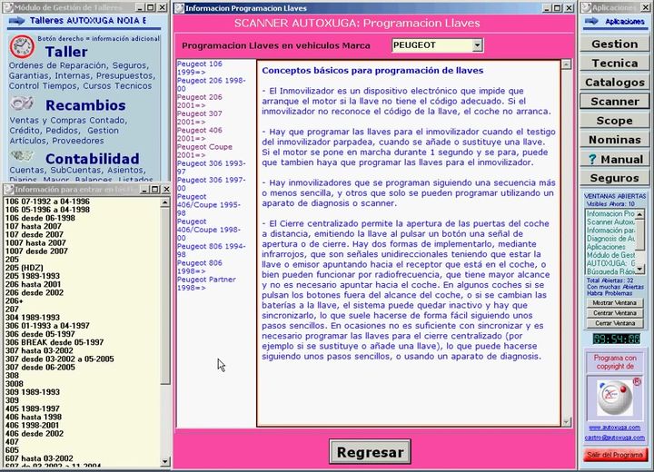
Task: Select Peugeot 206 1998-00 entry
Action: [211, 84]
